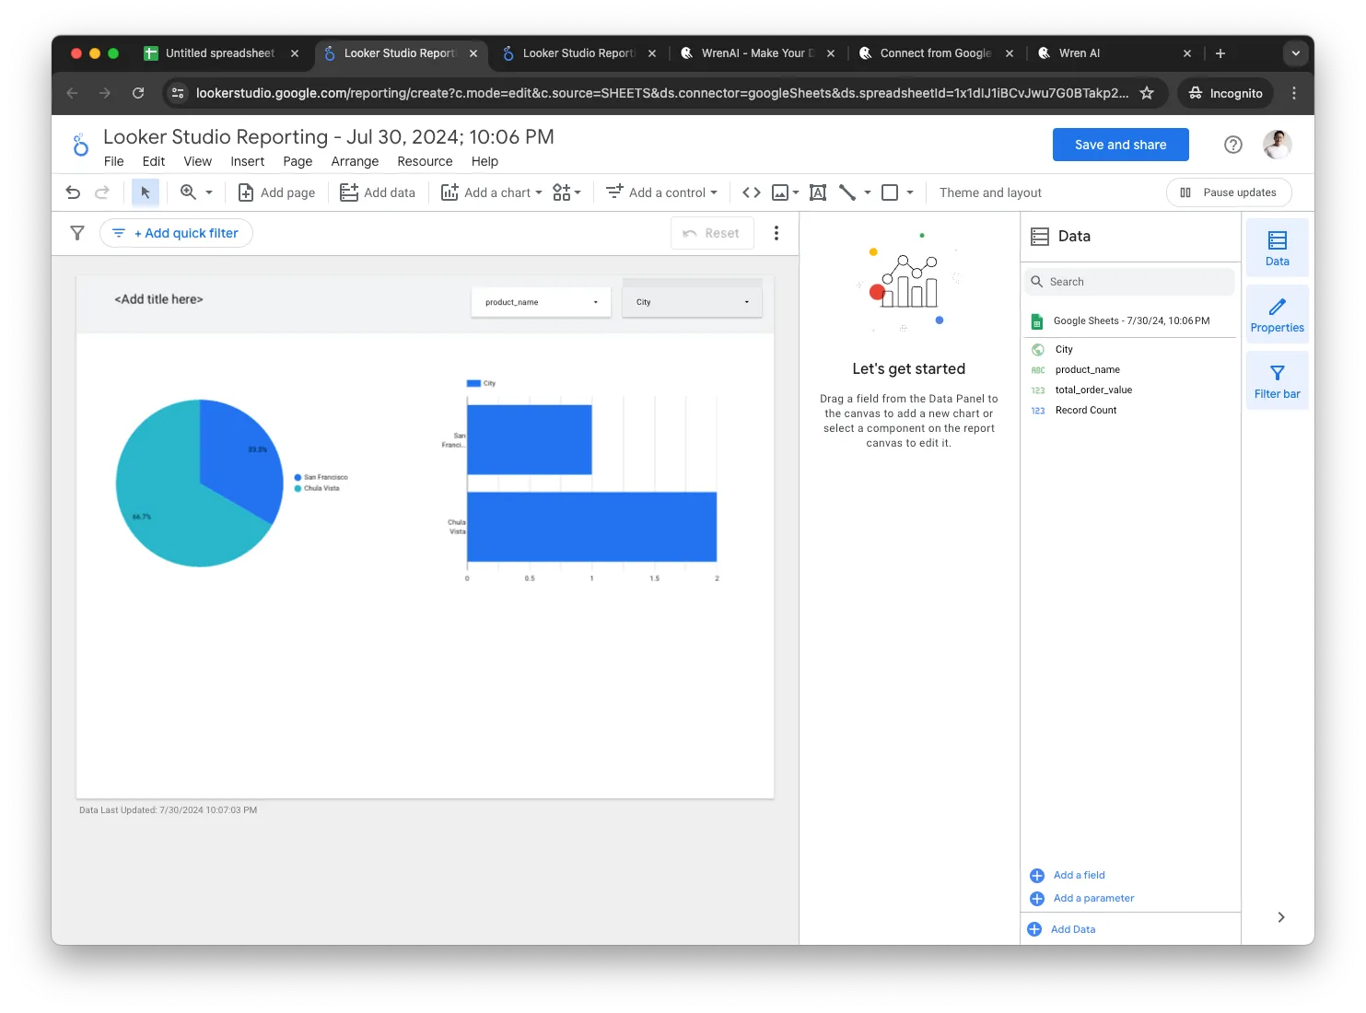Click the filter funnel icon
Screen dimensions: 1366x1013
(x=77, y=233)
